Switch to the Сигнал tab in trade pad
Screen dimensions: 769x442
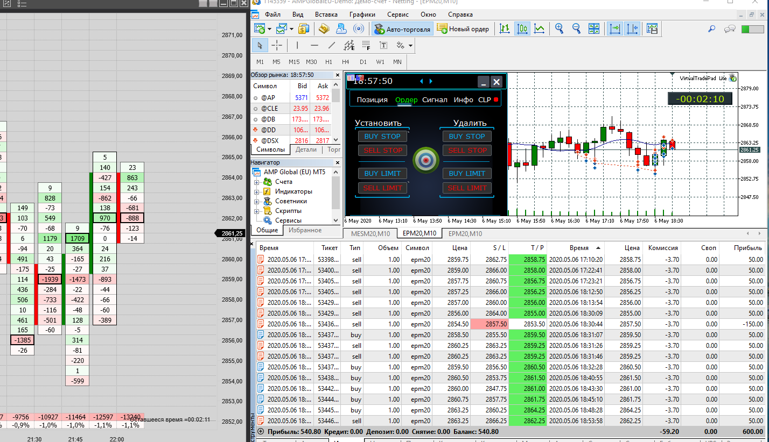tap(435, 99)
